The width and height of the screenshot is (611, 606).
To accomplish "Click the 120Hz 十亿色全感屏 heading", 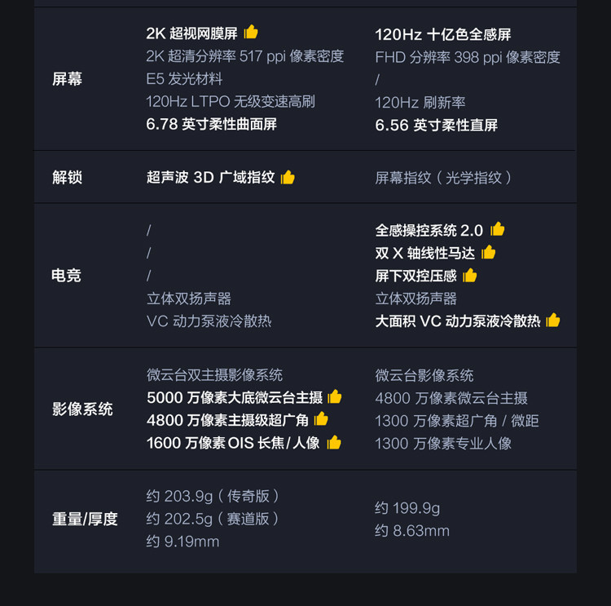I will pyautogui.click(x=443, y=34).
